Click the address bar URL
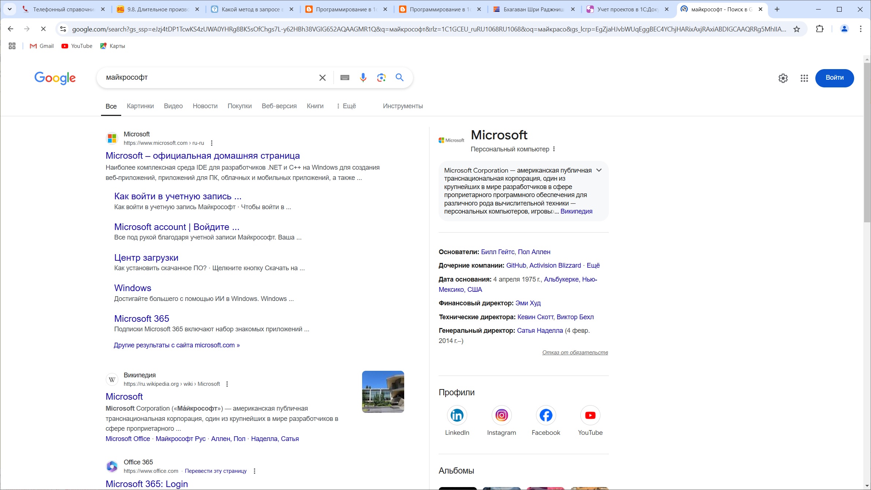 point(428,29)
